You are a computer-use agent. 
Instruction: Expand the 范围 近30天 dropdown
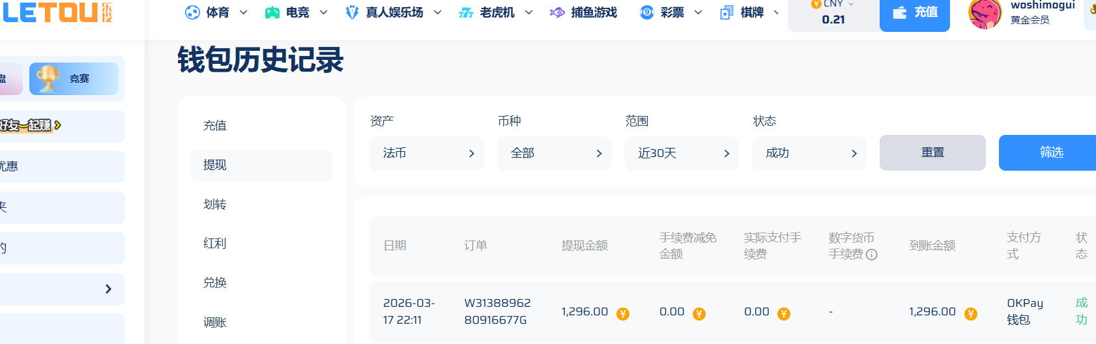coord(682,153)
